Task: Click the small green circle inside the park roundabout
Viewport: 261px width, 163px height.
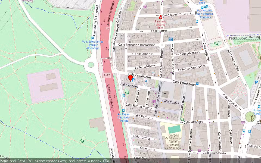Action: pos(91,65)
